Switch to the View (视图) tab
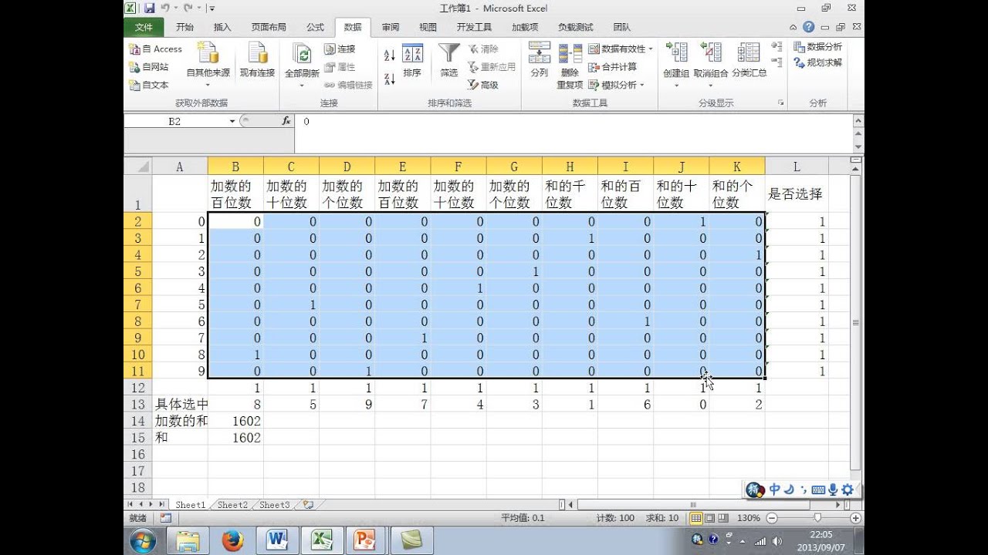Screen dimensions: 988x555 tap(428, 27)
